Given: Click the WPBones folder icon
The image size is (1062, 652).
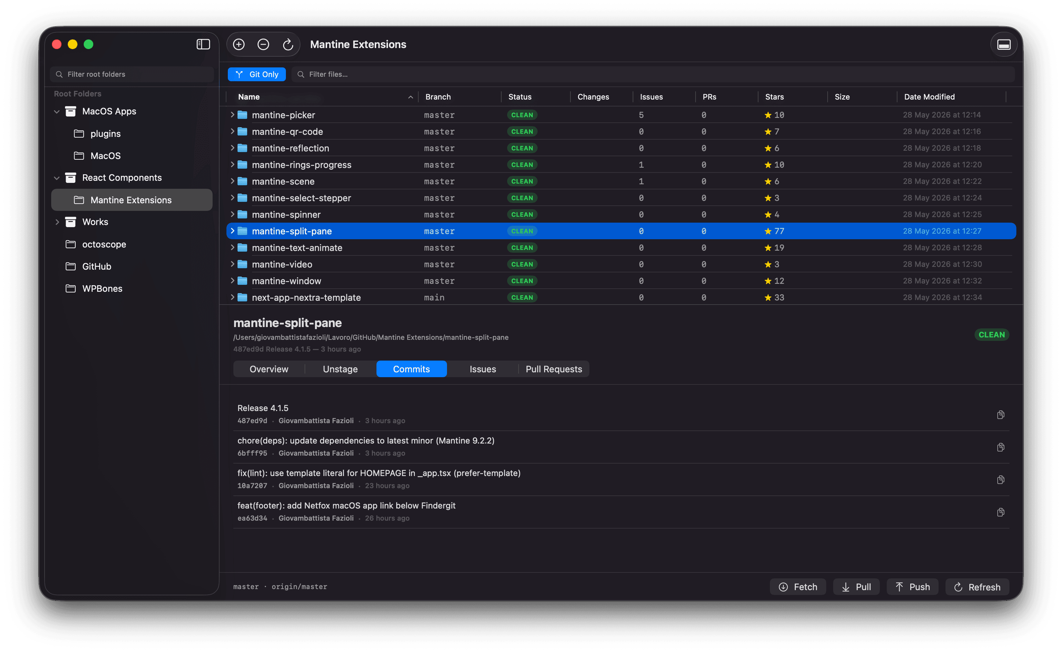Looking at the screenshot, I should pos(71,288).
